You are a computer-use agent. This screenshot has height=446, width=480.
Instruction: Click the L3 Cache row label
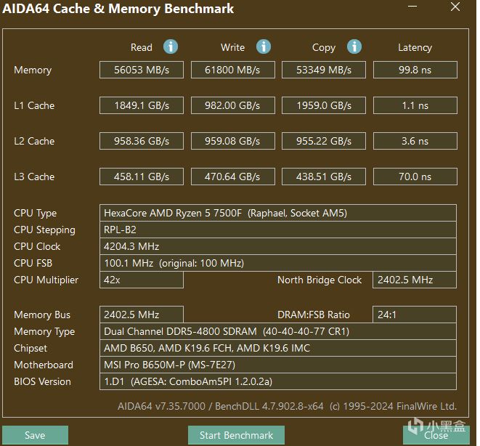[x=34, y=177]
